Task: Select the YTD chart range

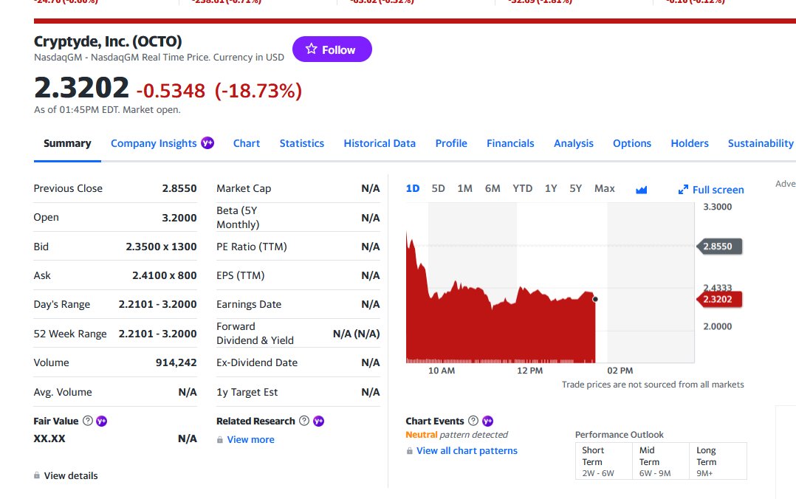Action: point(522,188)
